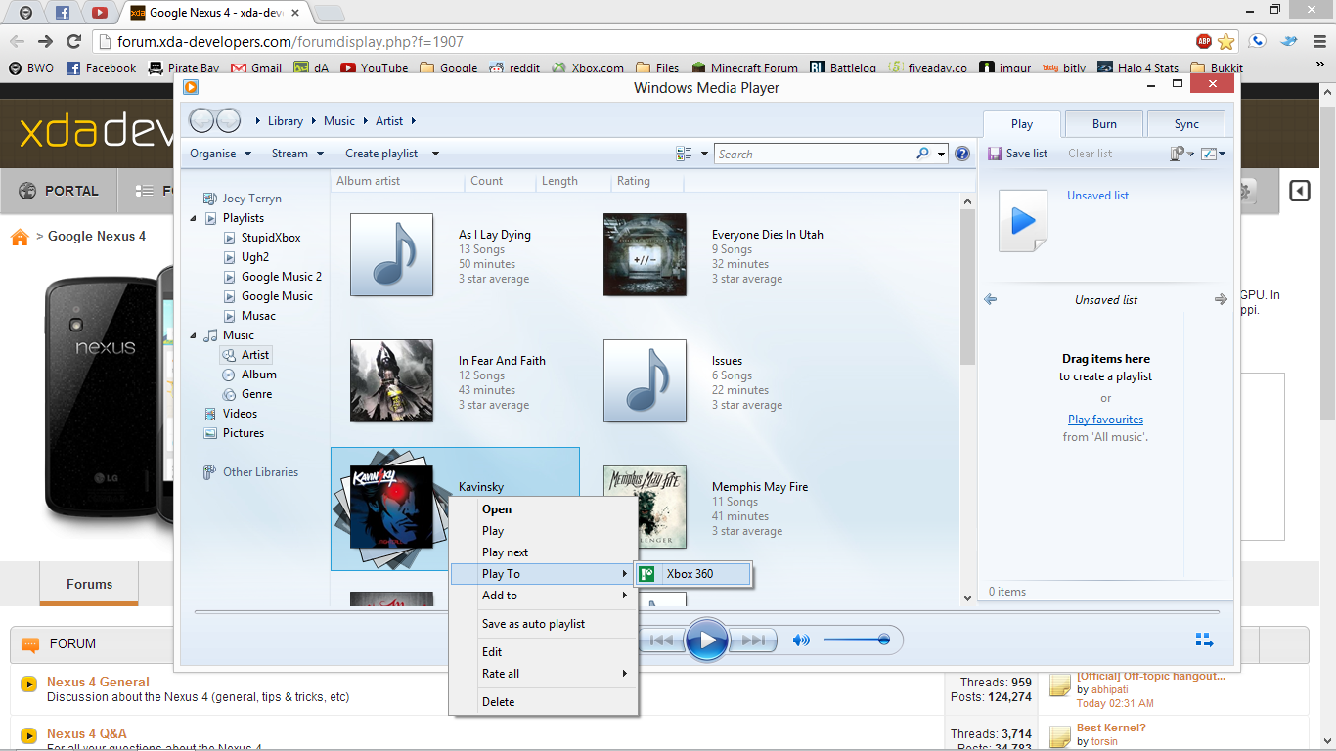1336x751 pixels.
Task: Choose Delete in the context menu
Action: coord(543,702)
